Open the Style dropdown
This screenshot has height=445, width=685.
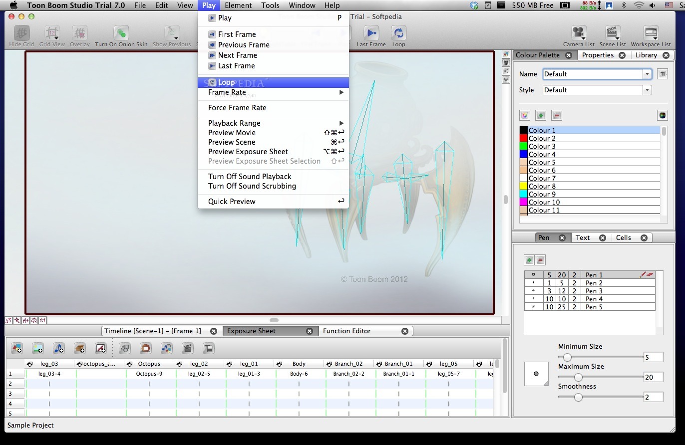pyautogui.click(x=647, y=90)
